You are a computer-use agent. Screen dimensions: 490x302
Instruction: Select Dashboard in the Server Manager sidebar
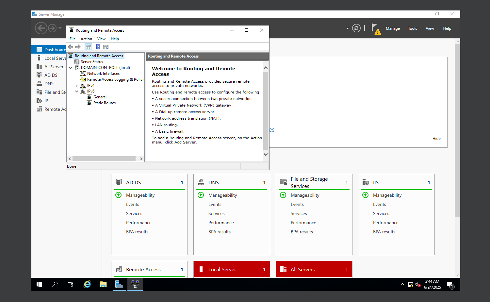point(49,50)
